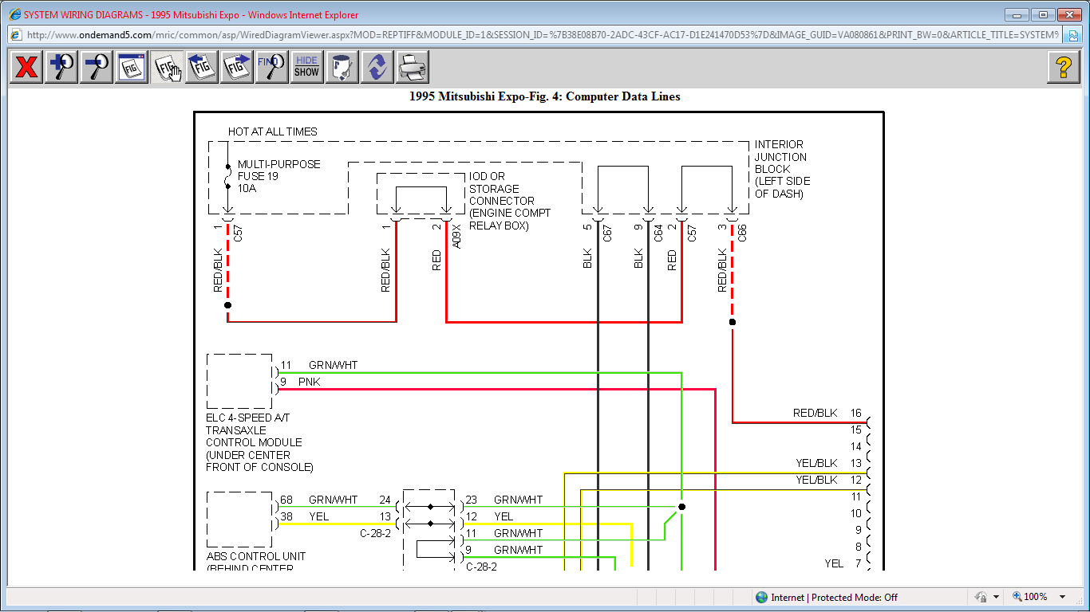Click the 'YEL' label at pin 38
The image size is (1090, 612).
[x=319, y=516]
